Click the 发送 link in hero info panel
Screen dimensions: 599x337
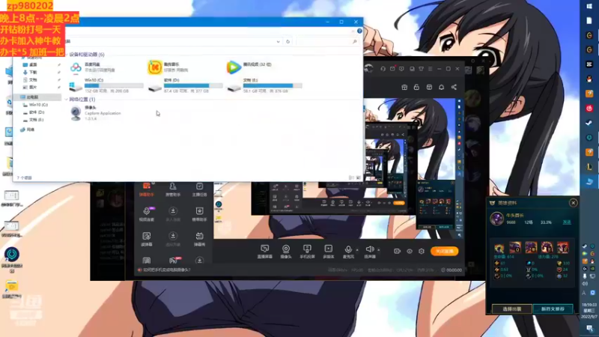[567, 222]
